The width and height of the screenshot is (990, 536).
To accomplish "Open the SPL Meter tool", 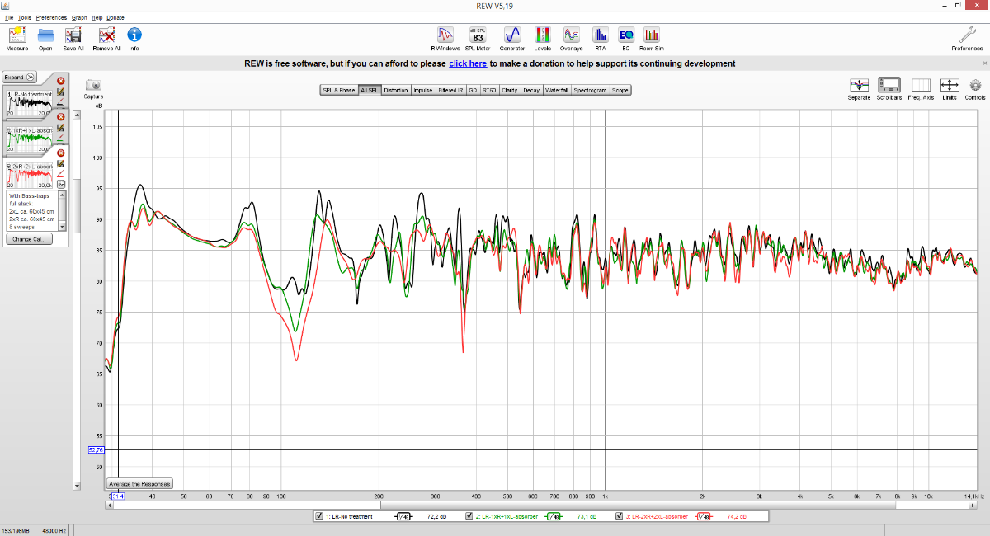I will 478,35.
